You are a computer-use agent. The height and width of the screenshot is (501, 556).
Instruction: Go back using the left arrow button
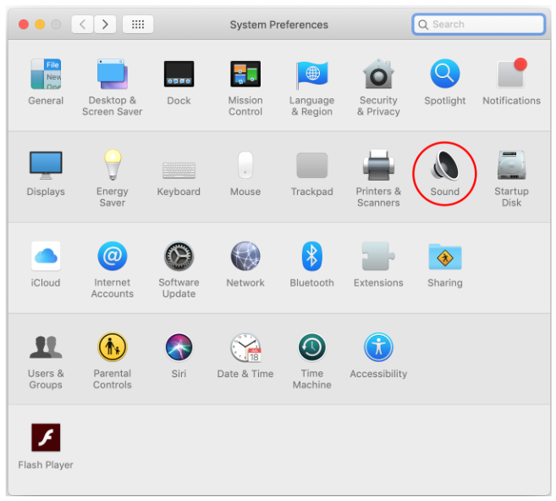click(x=82, y=25)
